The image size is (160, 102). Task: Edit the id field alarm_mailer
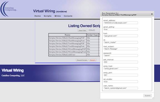tap(121, 42)
